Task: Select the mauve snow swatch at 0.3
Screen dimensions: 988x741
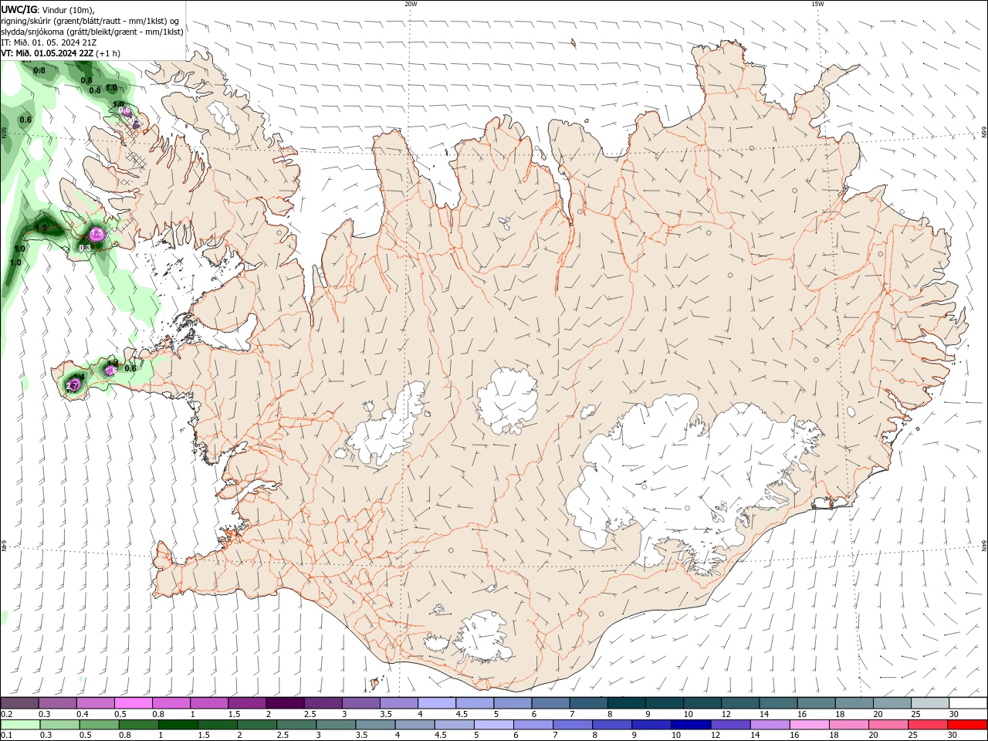Action: coord(57,703)
